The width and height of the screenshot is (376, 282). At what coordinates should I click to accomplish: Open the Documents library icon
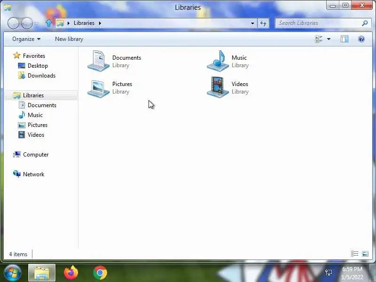pyautogui.click(x=99, y=61)
